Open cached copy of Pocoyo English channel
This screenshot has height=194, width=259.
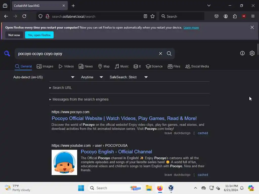point(203,175)
